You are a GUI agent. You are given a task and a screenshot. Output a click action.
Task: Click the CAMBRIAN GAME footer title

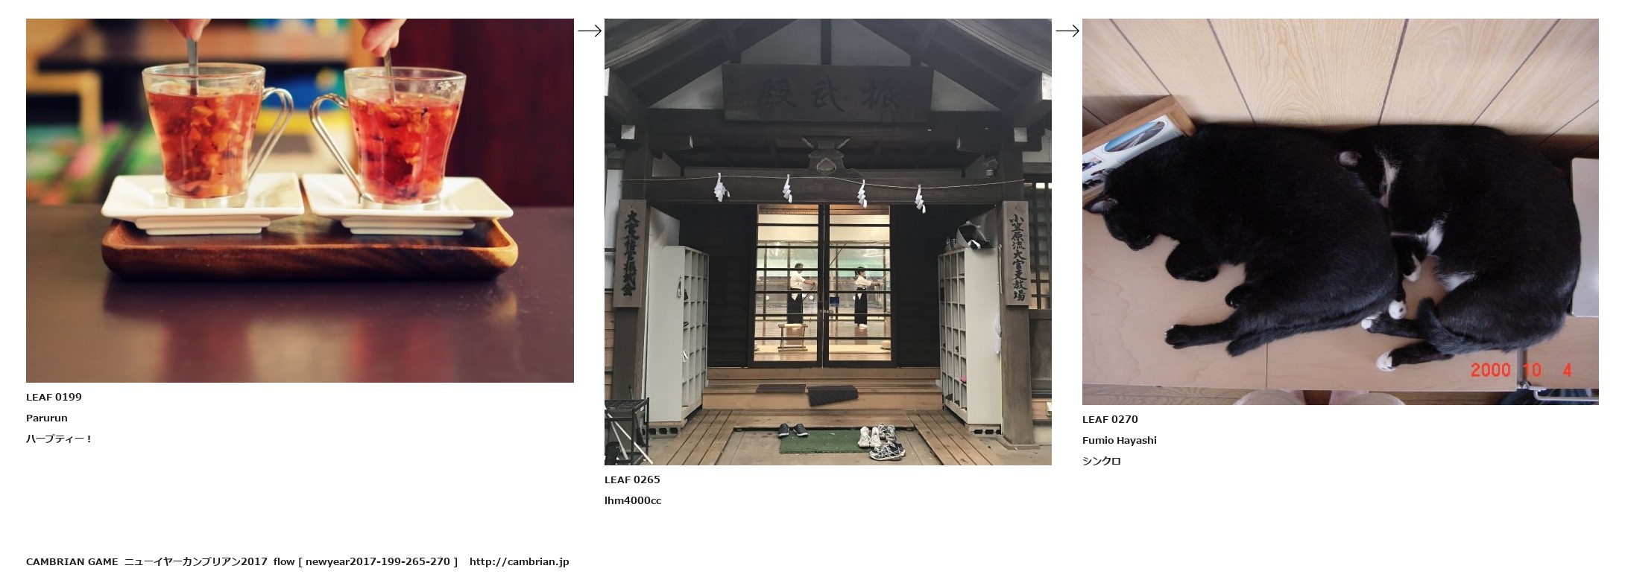[72, 561]
